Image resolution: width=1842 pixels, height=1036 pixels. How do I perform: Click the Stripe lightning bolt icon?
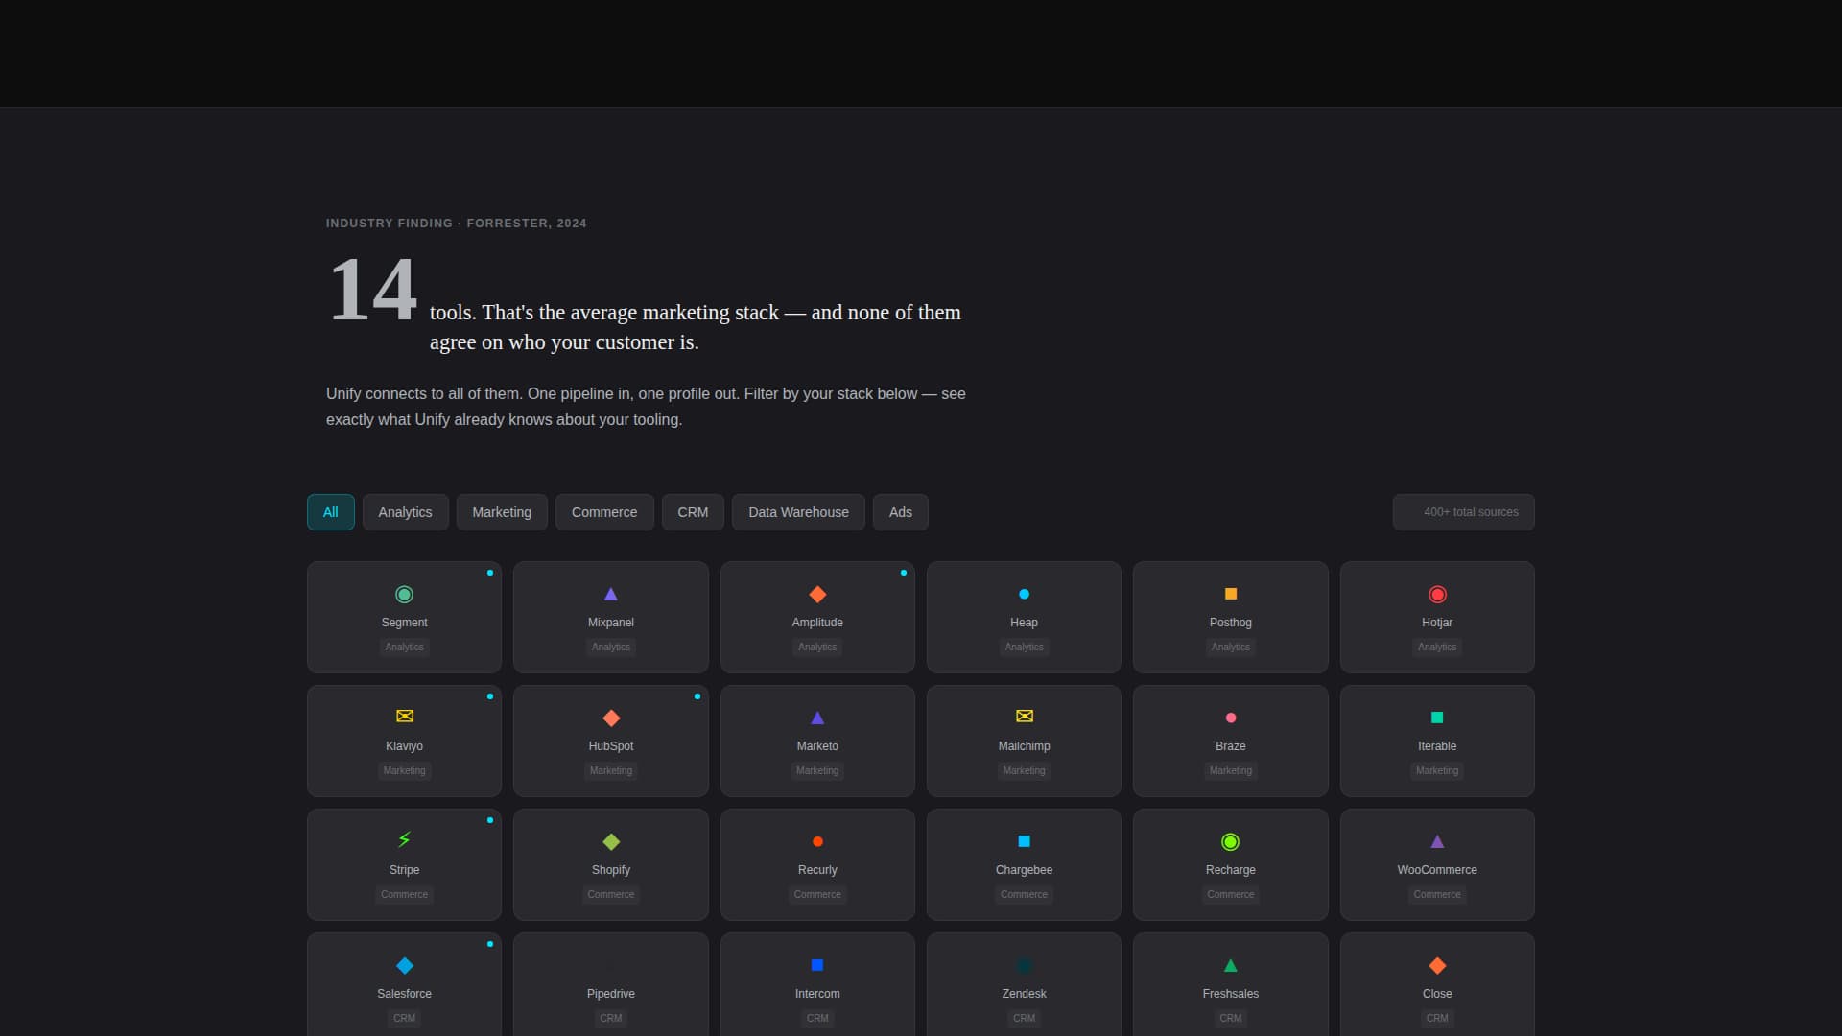click(404, 840)
